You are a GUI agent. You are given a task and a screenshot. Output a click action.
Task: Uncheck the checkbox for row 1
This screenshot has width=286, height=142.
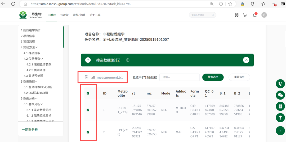point(88,110)
